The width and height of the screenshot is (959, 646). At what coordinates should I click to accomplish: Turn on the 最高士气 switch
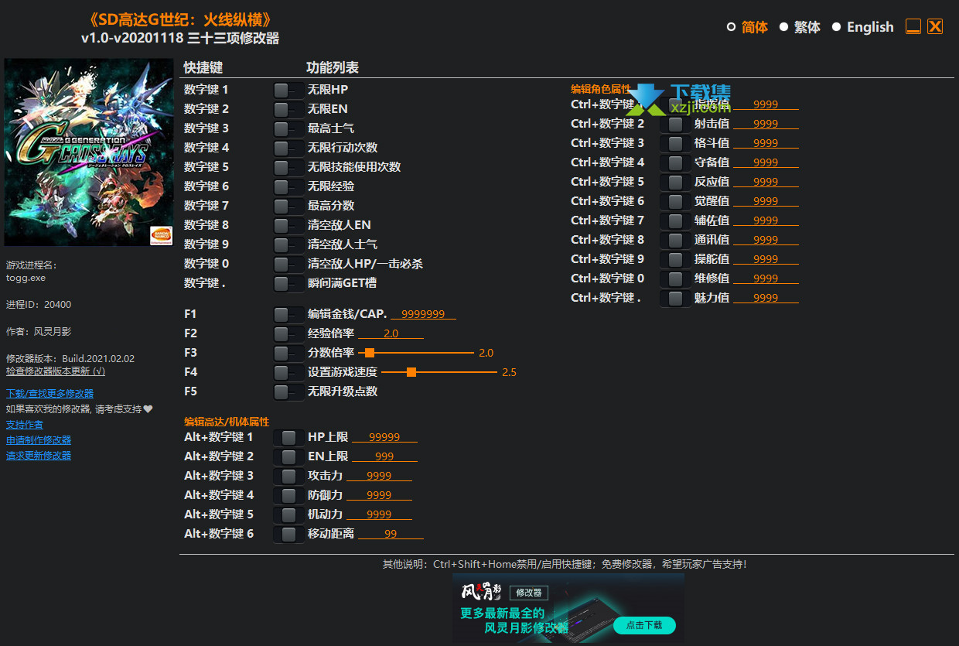click(x=288, y=128)
